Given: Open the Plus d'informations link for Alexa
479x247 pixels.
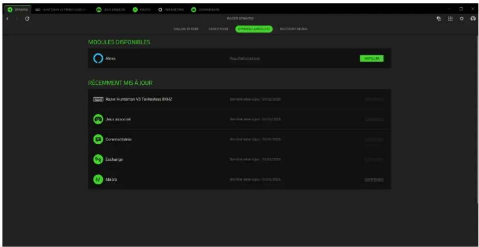Looking at the screenshot, I should point(245,58).
